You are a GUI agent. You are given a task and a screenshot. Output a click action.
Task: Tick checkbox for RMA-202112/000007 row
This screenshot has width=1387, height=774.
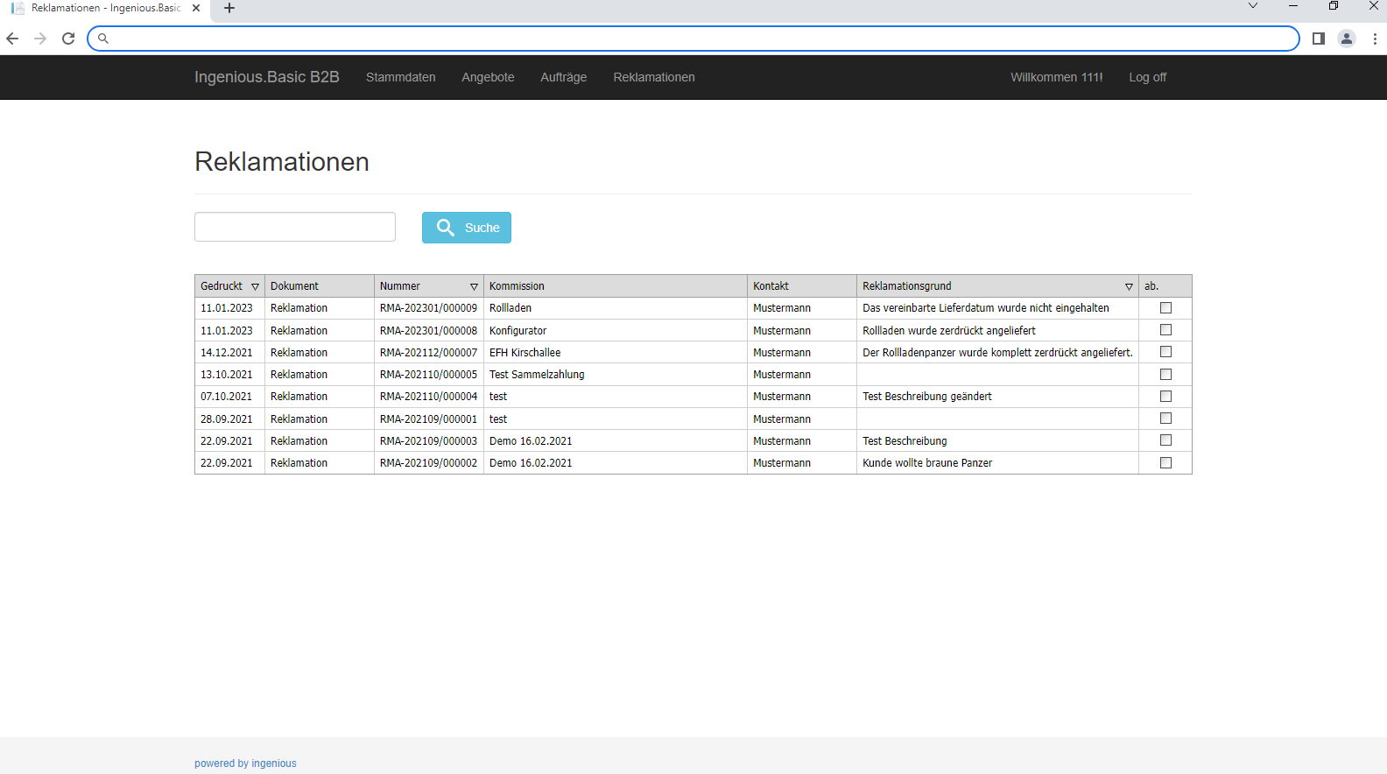coord(1165,352)
